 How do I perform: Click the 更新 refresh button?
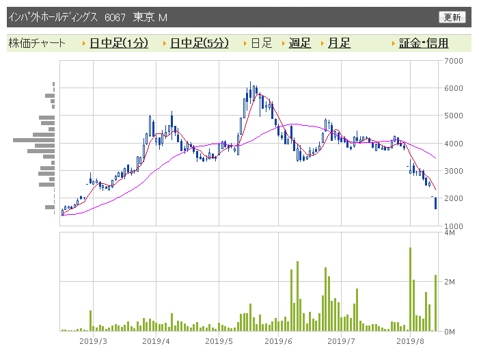pyautogui.click(x=452, y=17)
